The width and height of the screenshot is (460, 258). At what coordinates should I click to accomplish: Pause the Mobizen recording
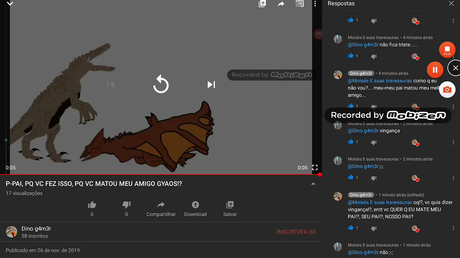(435, 70)
